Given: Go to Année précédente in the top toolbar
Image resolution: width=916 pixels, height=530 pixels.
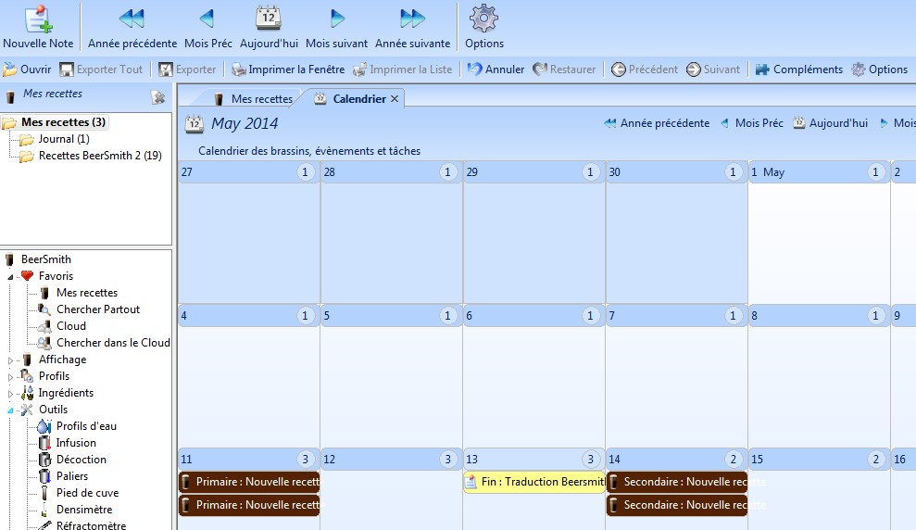Looking at the screenshot, I should pyautogui.click(x=132, y=19).
